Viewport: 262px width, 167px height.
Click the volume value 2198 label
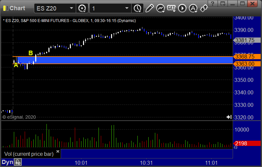247,143
